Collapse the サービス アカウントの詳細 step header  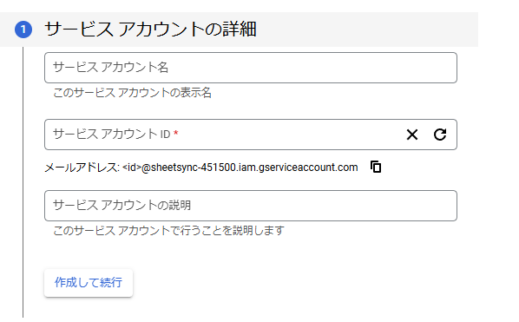(239, 30)
